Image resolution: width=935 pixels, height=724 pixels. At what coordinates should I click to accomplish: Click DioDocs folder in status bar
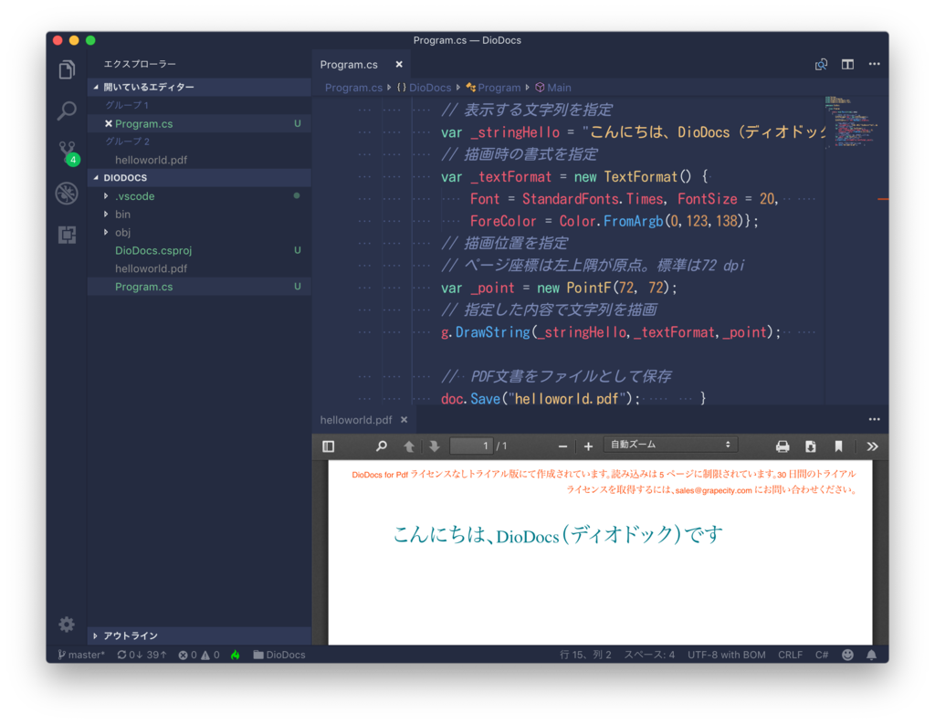point(279,655)
